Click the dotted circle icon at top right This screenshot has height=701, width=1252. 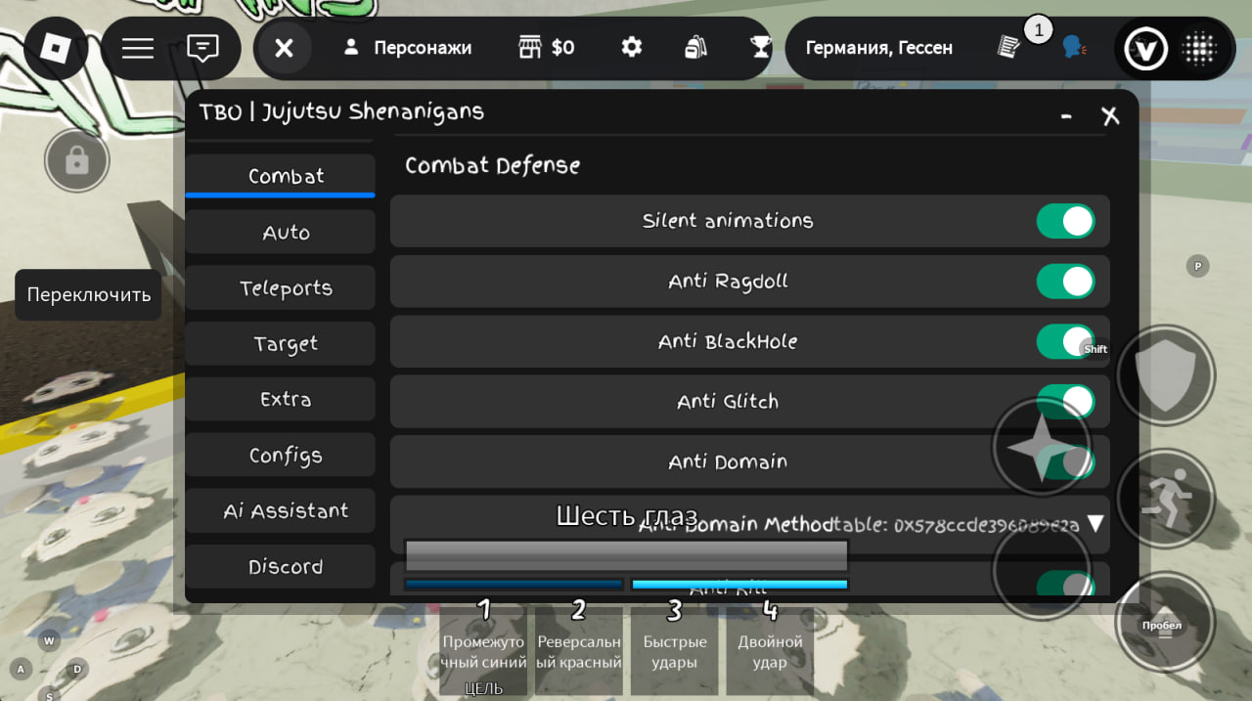coord(1199,48)
